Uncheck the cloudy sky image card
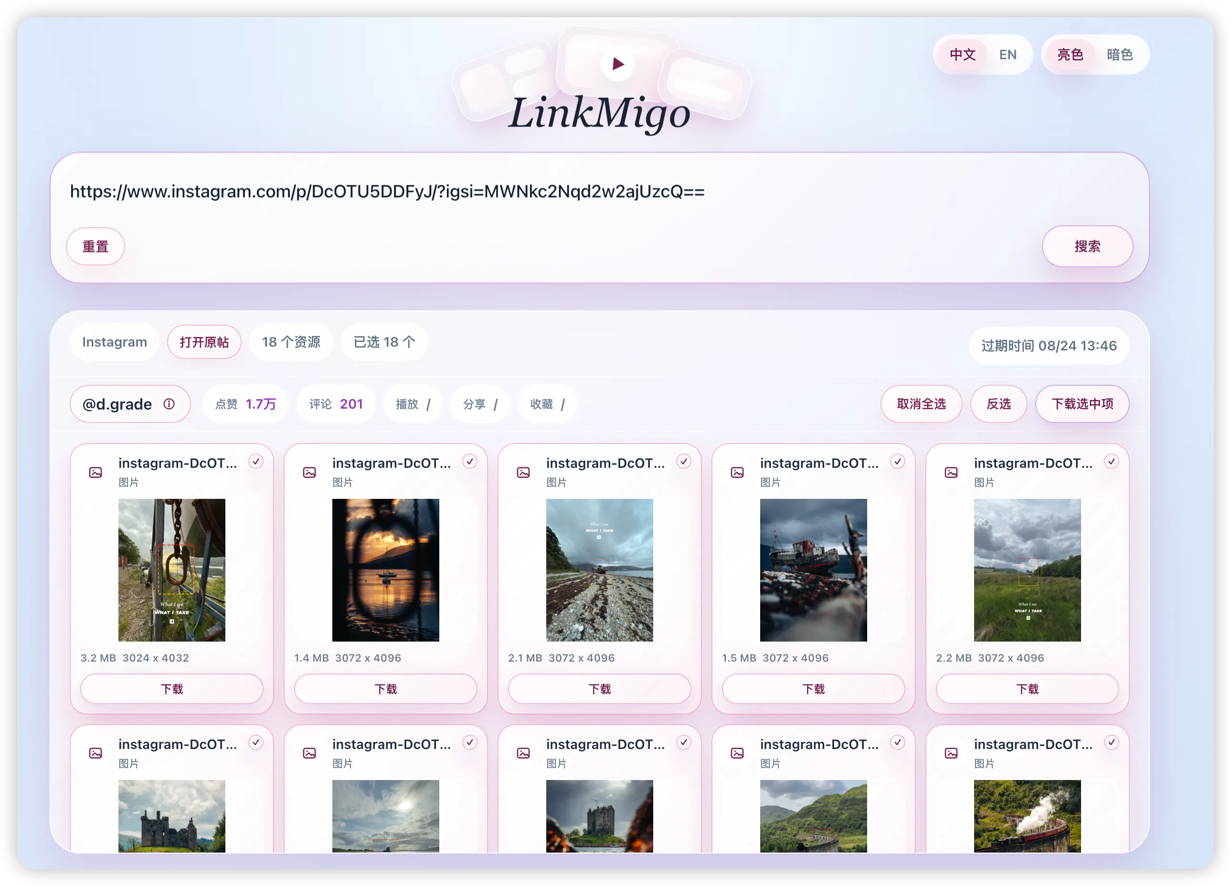 (469, 743)
